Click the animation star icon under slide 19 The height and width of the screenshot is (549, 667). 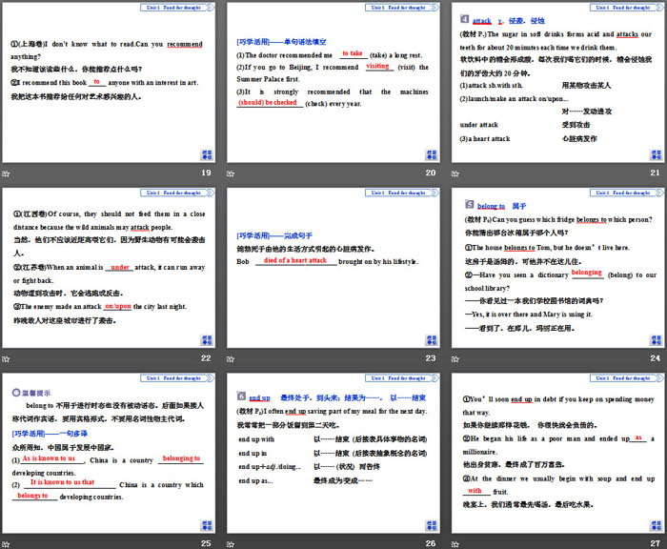(x=6, y=173)
